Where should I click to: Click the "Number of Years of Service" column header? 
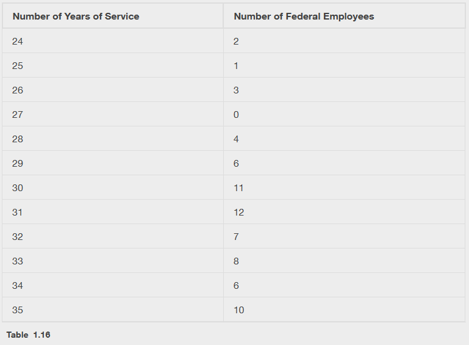tap(76, 16)
